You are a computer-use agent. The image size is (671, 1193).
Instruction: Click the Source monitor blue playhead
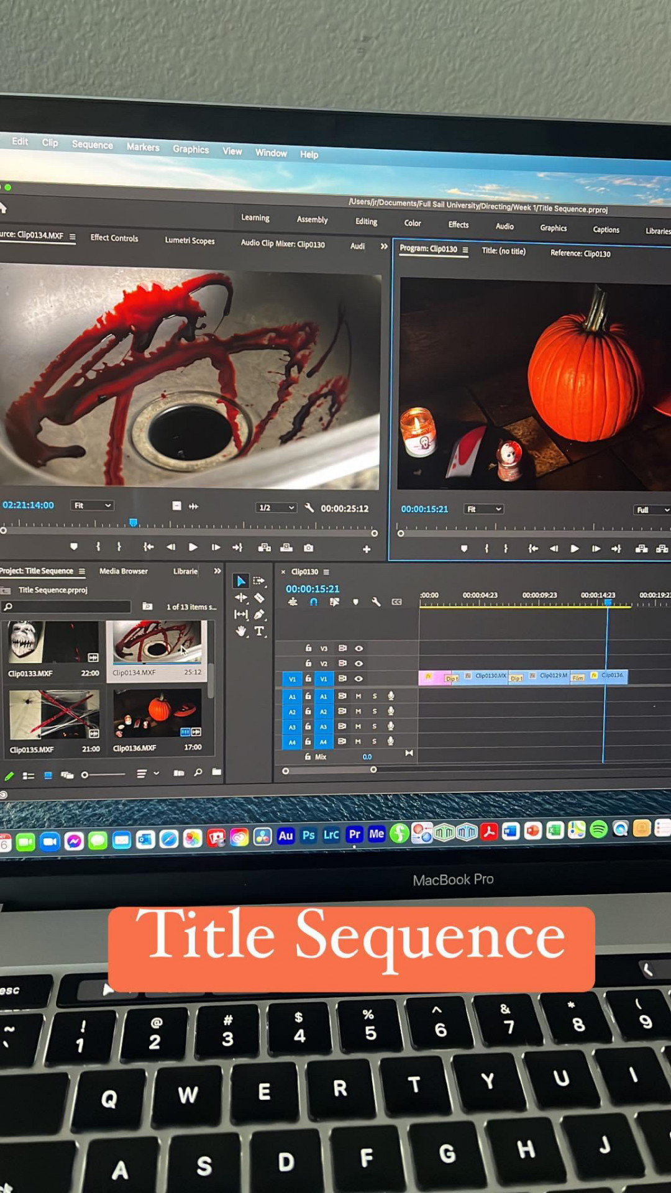coord(133,523)
